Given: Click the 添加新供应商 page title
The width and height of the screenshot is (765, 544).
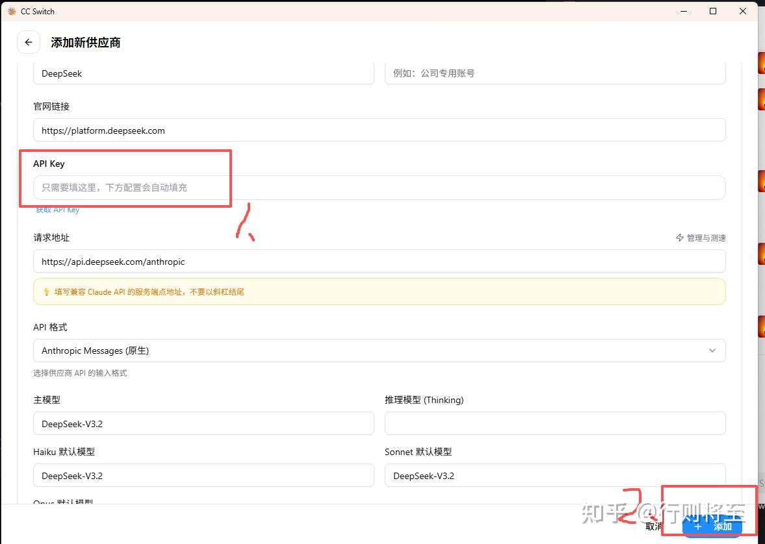Looking at the screenshot, I should pyautogui.click(x=85, y=42).
